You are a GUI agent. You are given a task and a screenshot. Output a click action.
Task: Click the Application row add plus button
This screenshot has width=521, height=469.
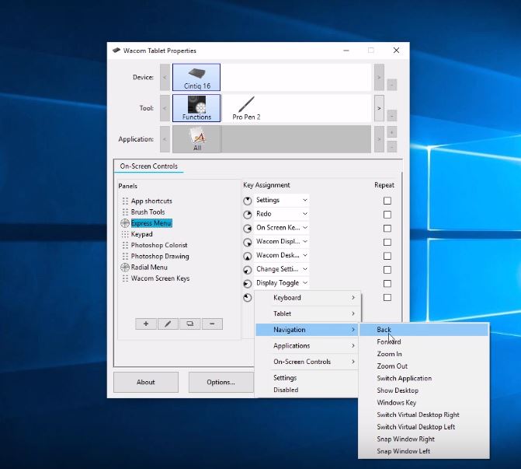click(392, 132)
